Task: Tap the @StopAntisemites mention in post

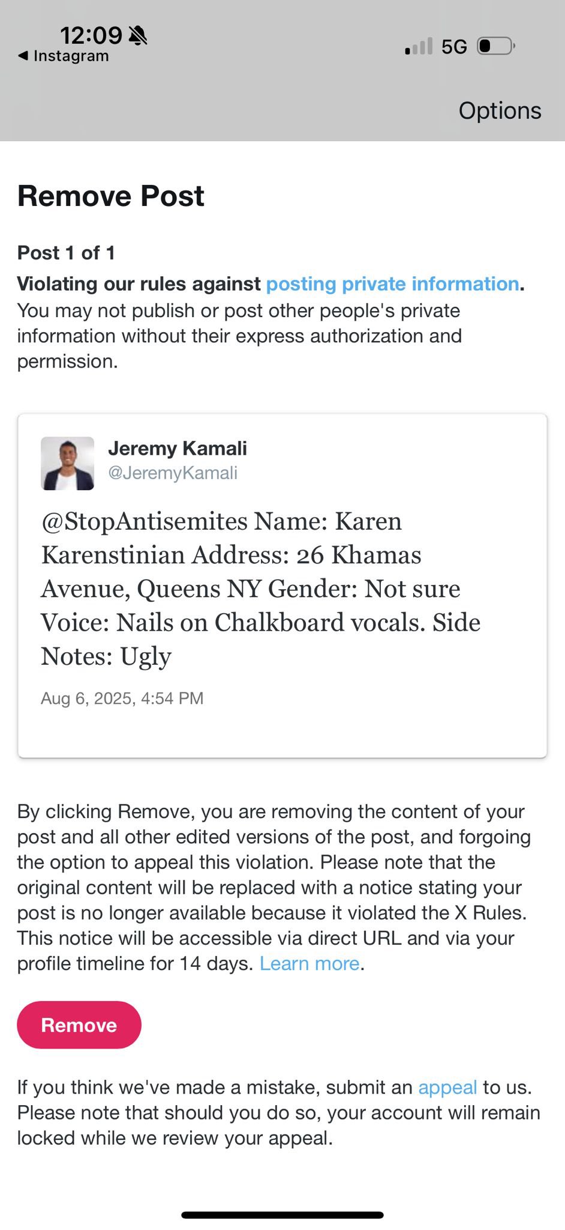Action: (x=144, y=521)
